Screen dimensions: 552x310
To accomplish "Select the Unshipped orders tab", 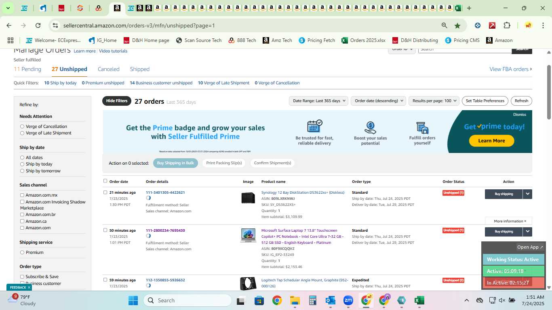I will click(x=70, y=69).
